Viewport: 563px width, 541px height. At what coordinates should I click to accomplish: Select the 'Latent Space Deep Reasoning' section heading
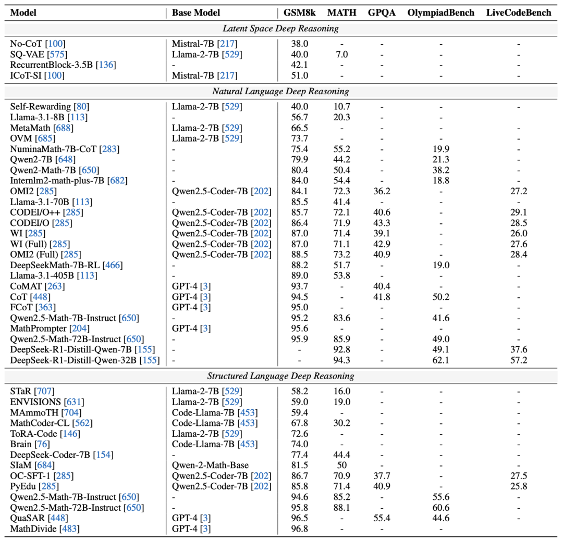281,29
